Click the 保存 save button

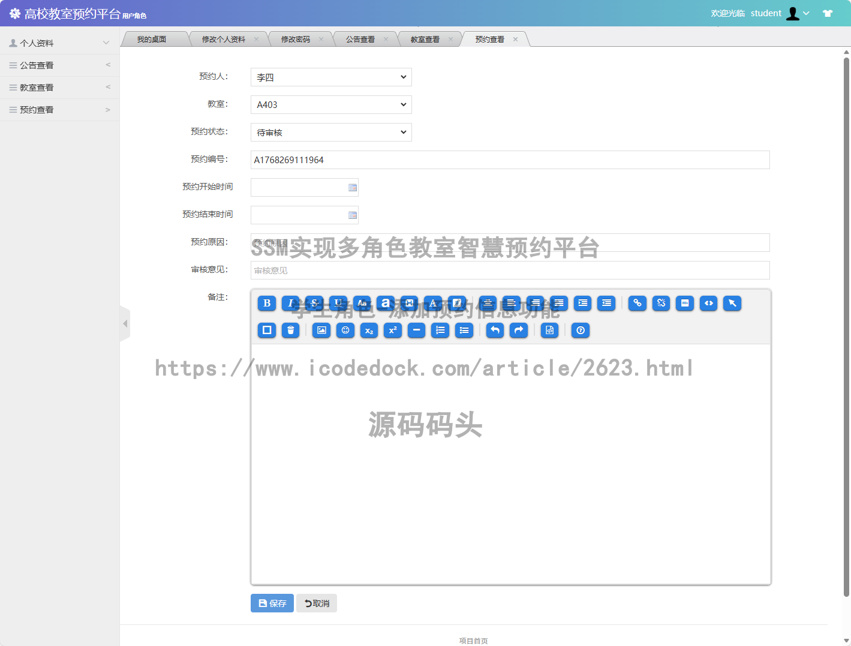[272, 603]
